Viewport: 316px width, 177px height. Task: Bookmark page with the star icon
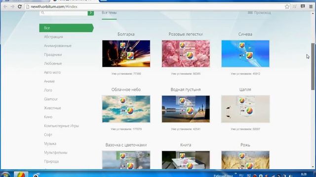tap(287, 6)
